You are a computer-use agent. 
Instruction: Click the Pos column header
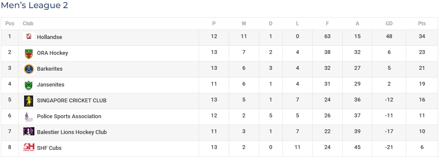click(x=10, y=24)
